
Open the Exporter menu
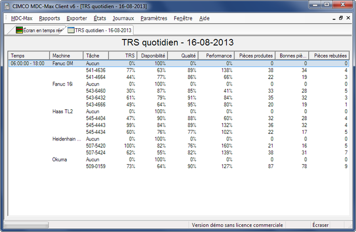pos(77,18)
